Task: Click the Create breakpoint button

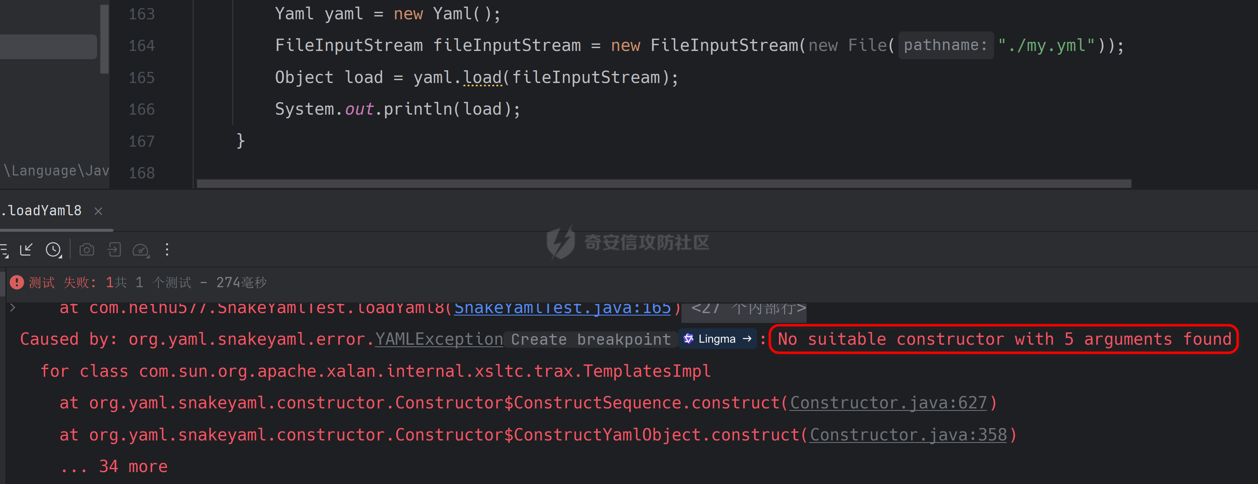Action: pos(591,339)
